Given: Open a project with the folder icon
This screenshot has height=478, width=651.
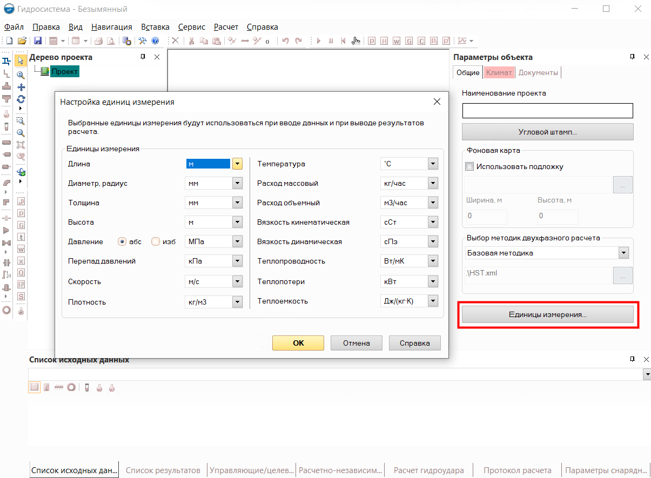Looking at the screenshot, I should coord(22,41).
